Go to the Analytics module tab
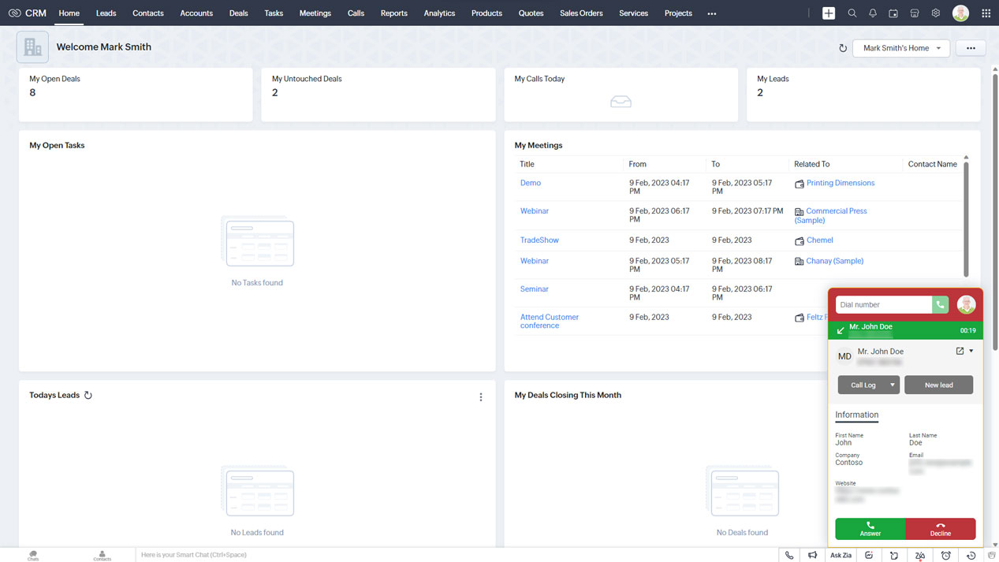This screenshot has width=999, height=562. point(439,13)
